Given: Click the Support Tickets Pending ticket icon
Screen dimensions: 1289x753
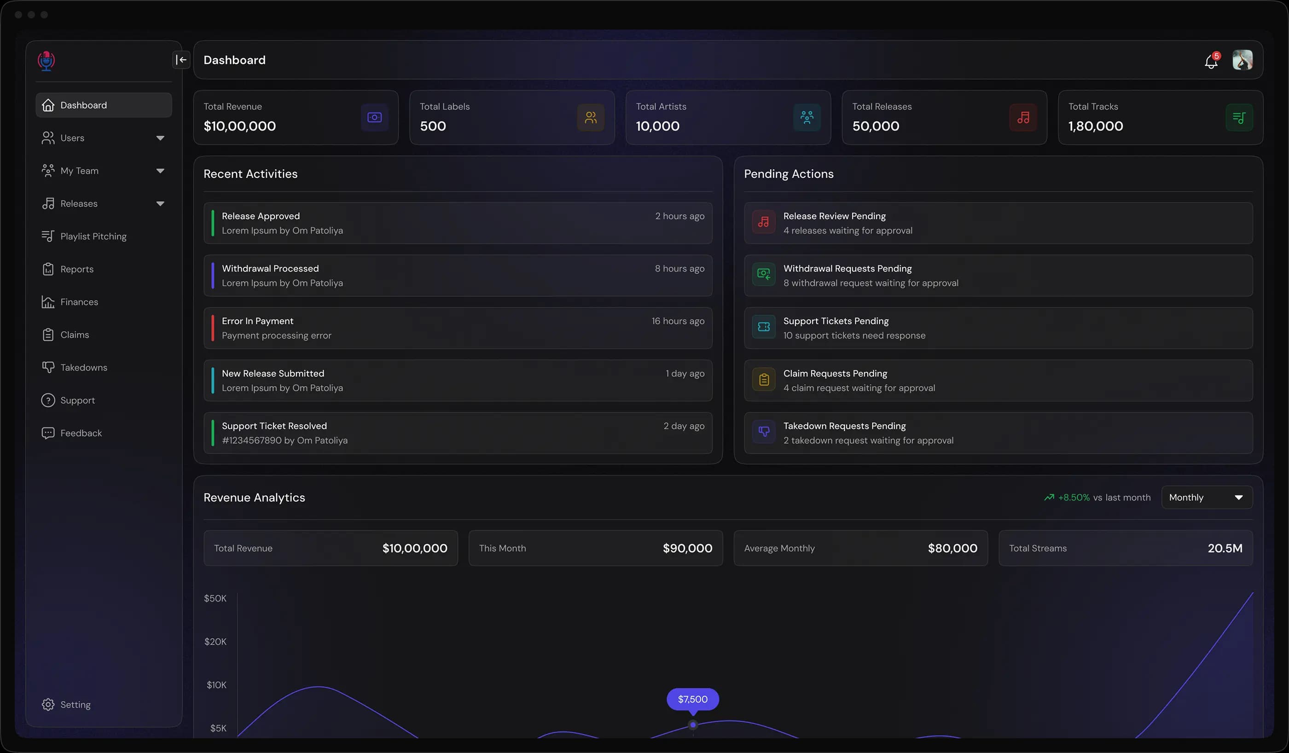Looking at the screenshot, I should 764,327.
